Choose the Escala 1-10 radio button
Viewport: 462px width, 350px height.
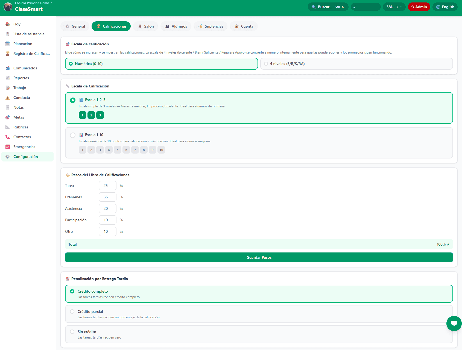(x=73, y=135)
